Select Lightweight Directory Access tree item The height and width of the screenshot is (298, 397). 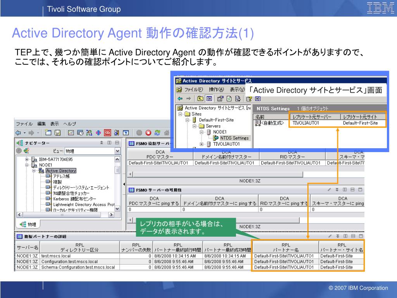click(x=84, y=204)
